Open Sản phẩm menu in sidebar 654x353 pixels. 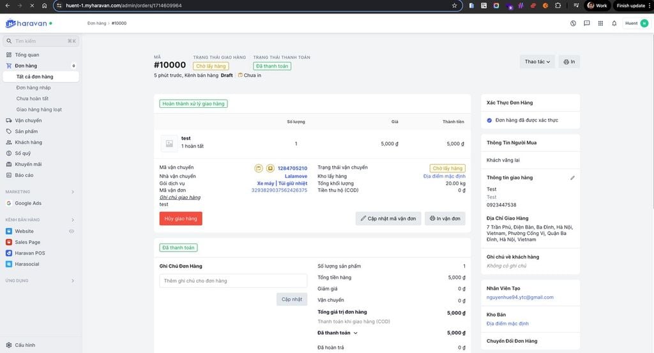point(27,131)
